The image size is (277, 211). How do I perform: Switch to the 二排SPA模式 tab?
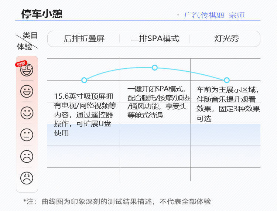[x=155, y=39]
